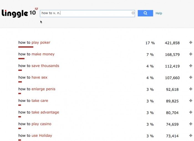194x141 pixels.
Task: Expand the "how to use Holiday" row
Action: [191, 136]
